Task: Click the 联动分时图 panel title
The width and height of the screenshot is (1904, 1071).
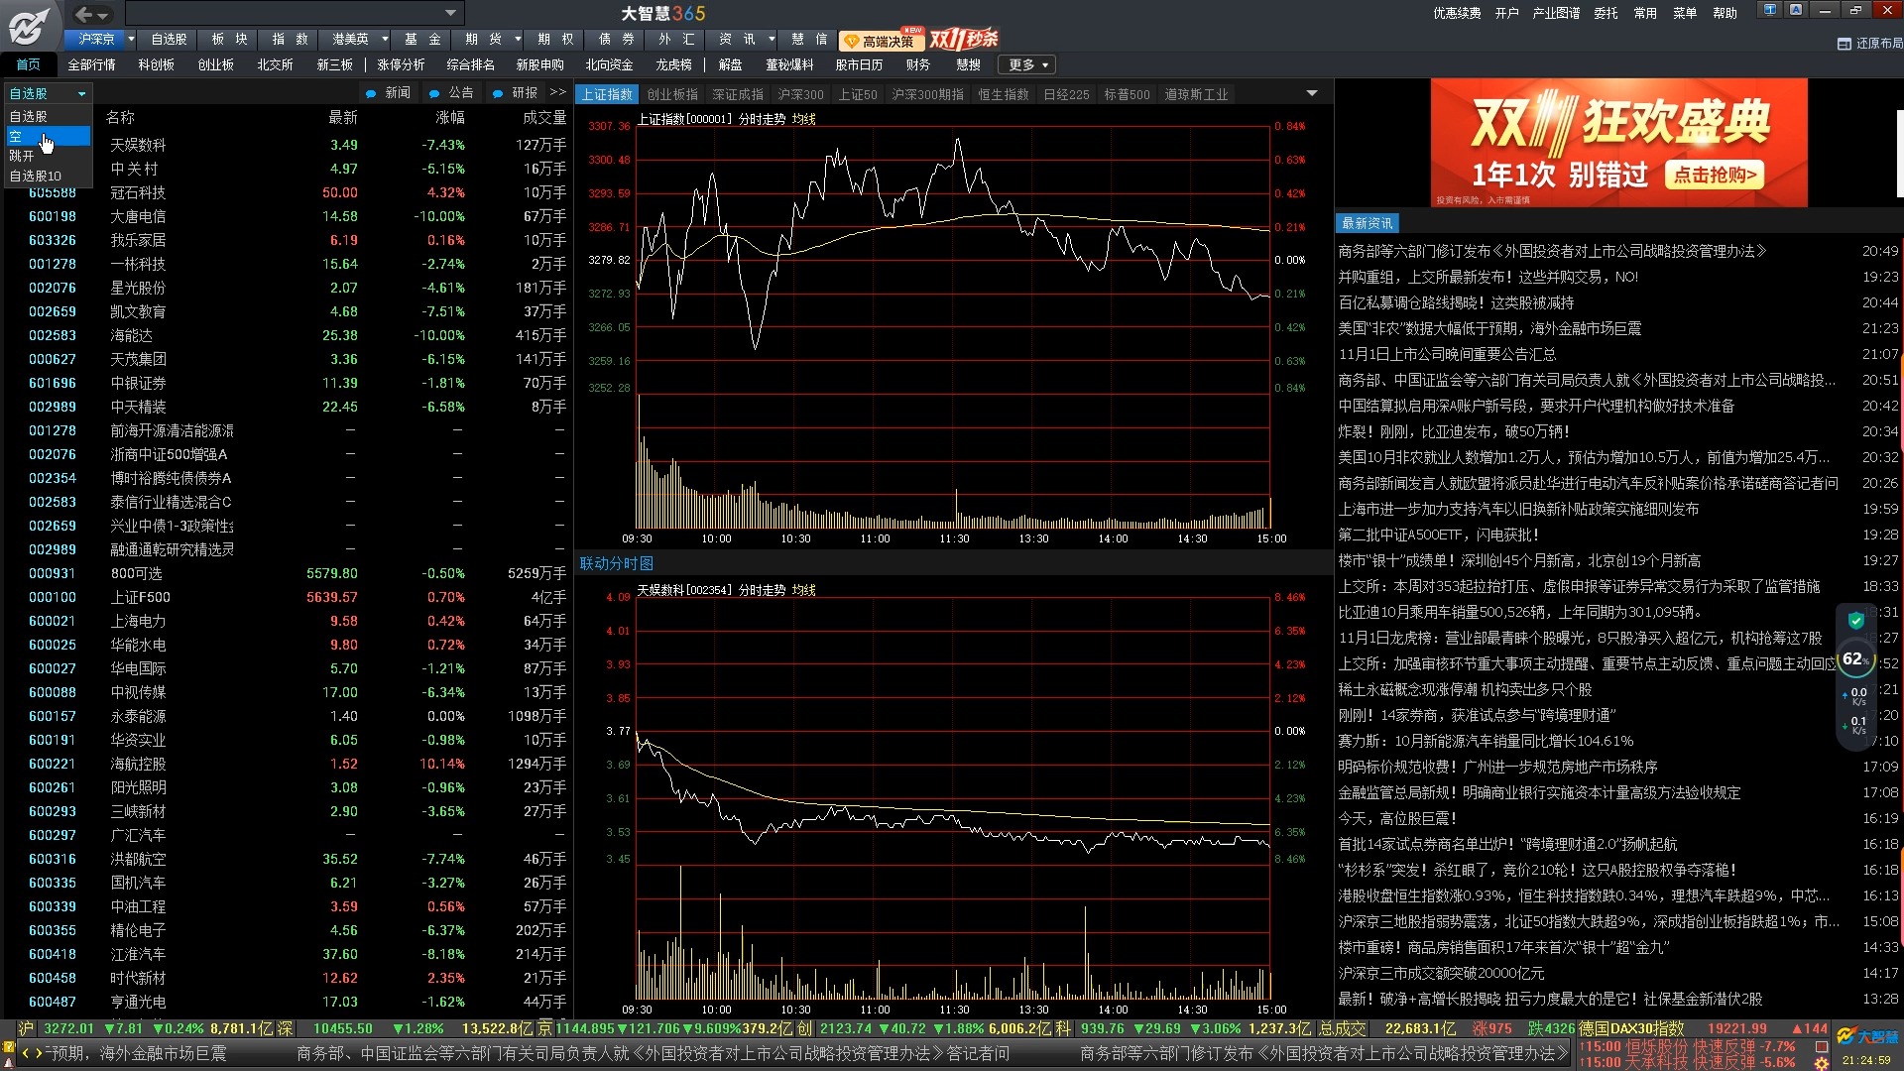Action: (616, 563)
